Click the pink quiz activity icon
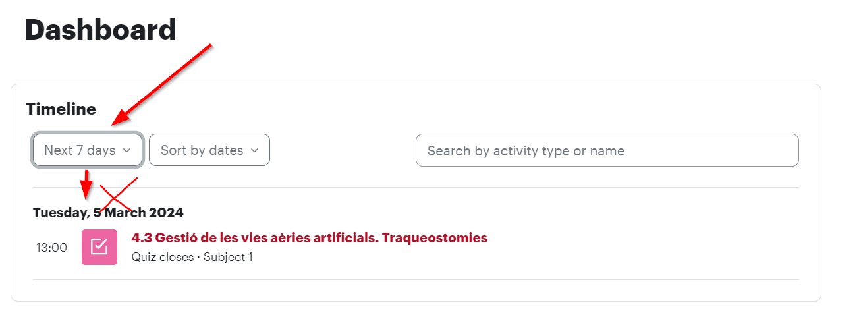This screenshot has width=859, height=309. [x=99, y=247]
